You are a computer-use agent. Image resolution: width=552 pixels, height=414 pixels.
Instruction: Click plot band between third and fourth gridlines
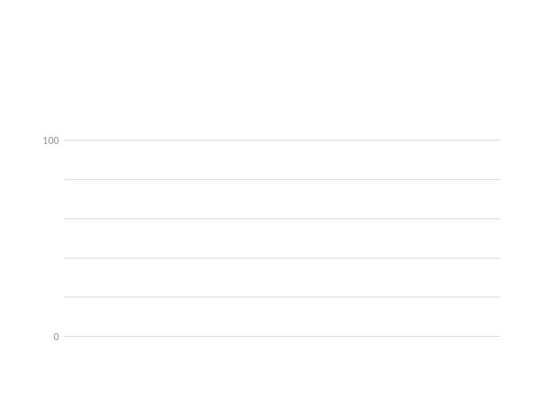(x=282, y=238)
